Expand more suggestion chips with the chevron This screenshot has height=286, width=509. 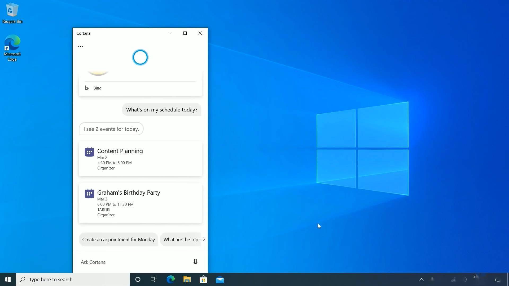point(204,239)
